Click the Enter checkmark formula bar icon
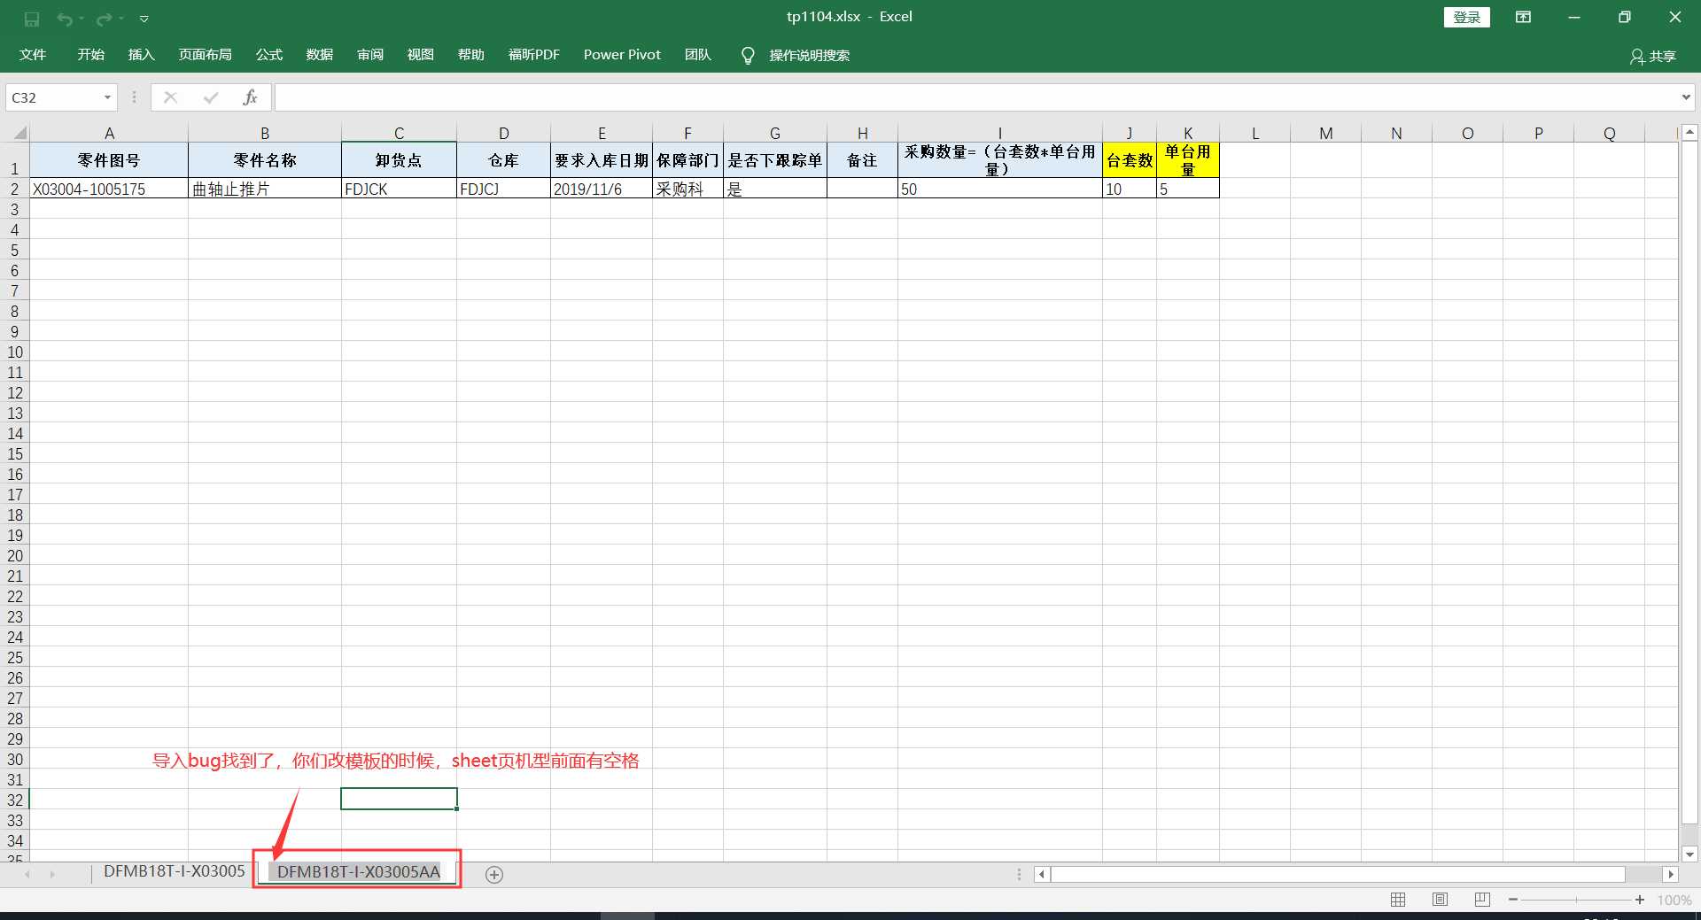 coord(210,97)
